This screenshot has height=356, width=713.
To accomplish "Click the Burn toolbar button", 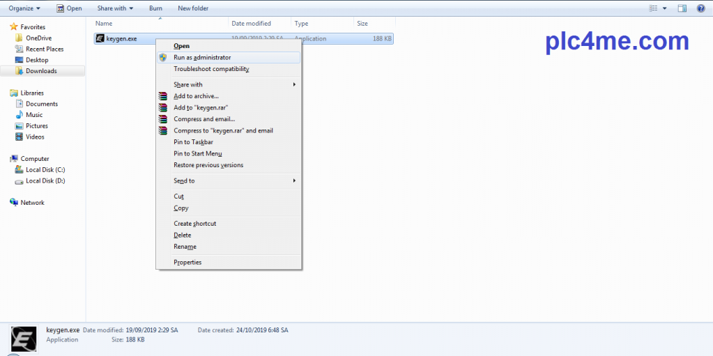I will (156, 8).
